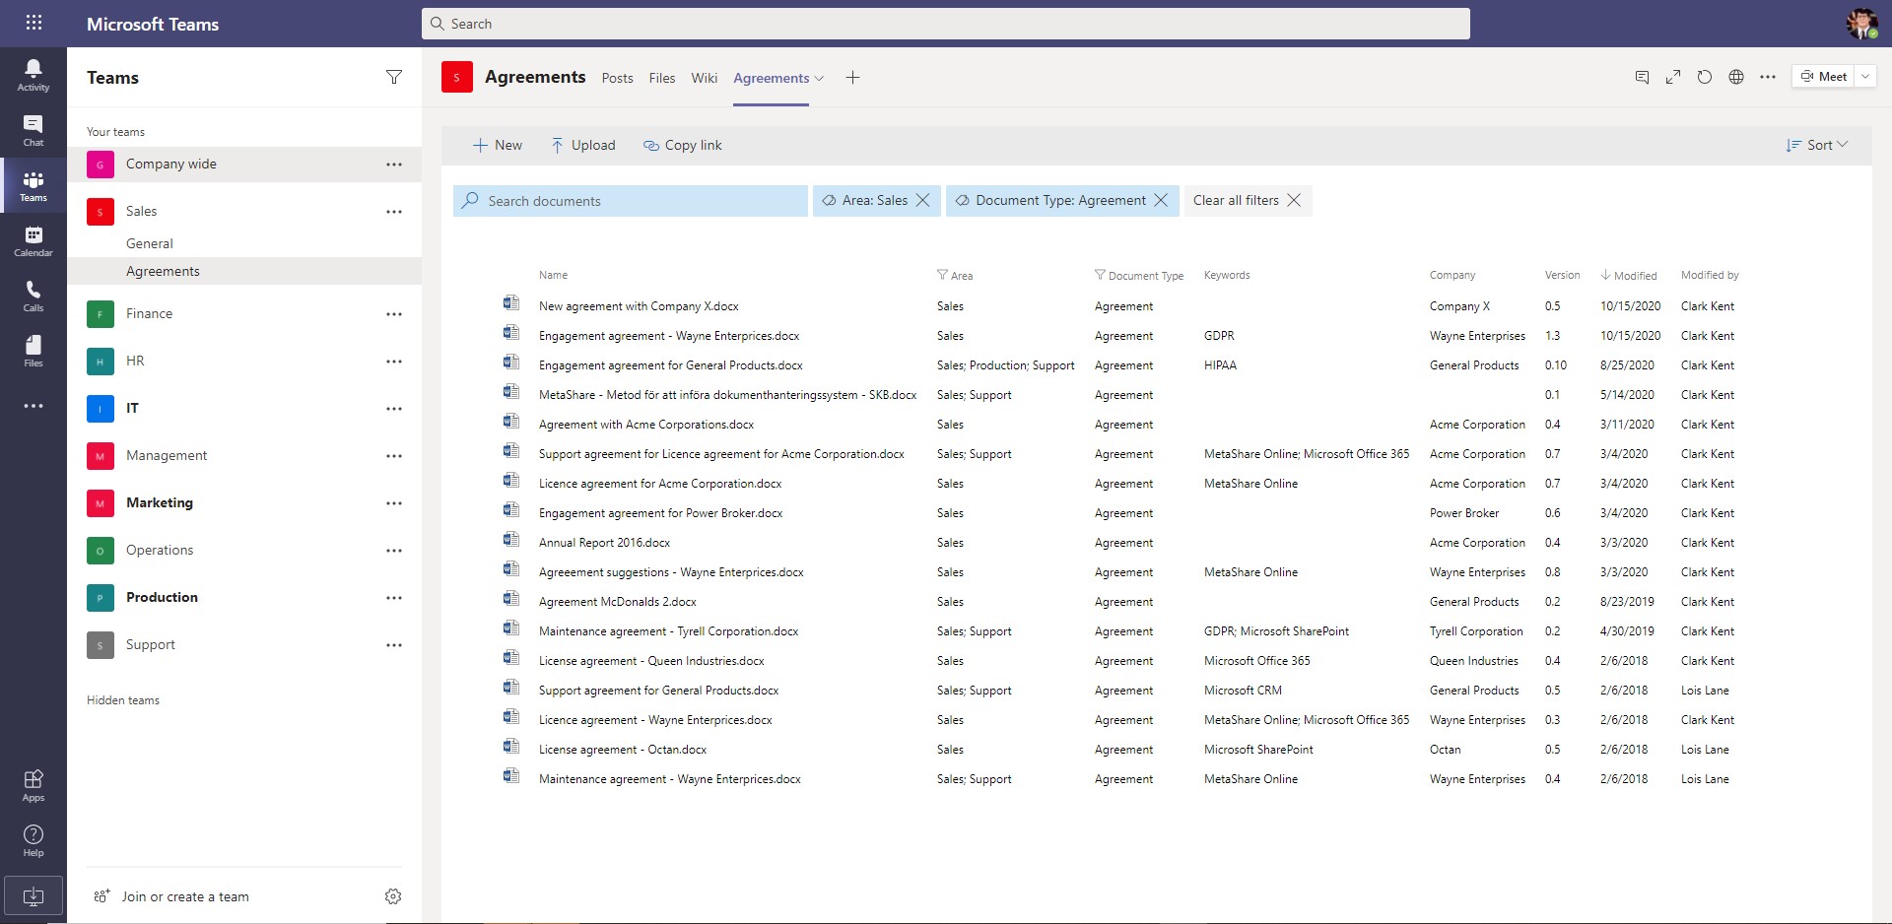Screen dimensions: 1892x924
Task: Open the Production team
Action: (x=162, y=598)
